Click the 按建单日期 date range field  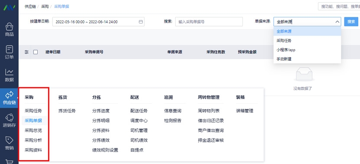(98, 22)
